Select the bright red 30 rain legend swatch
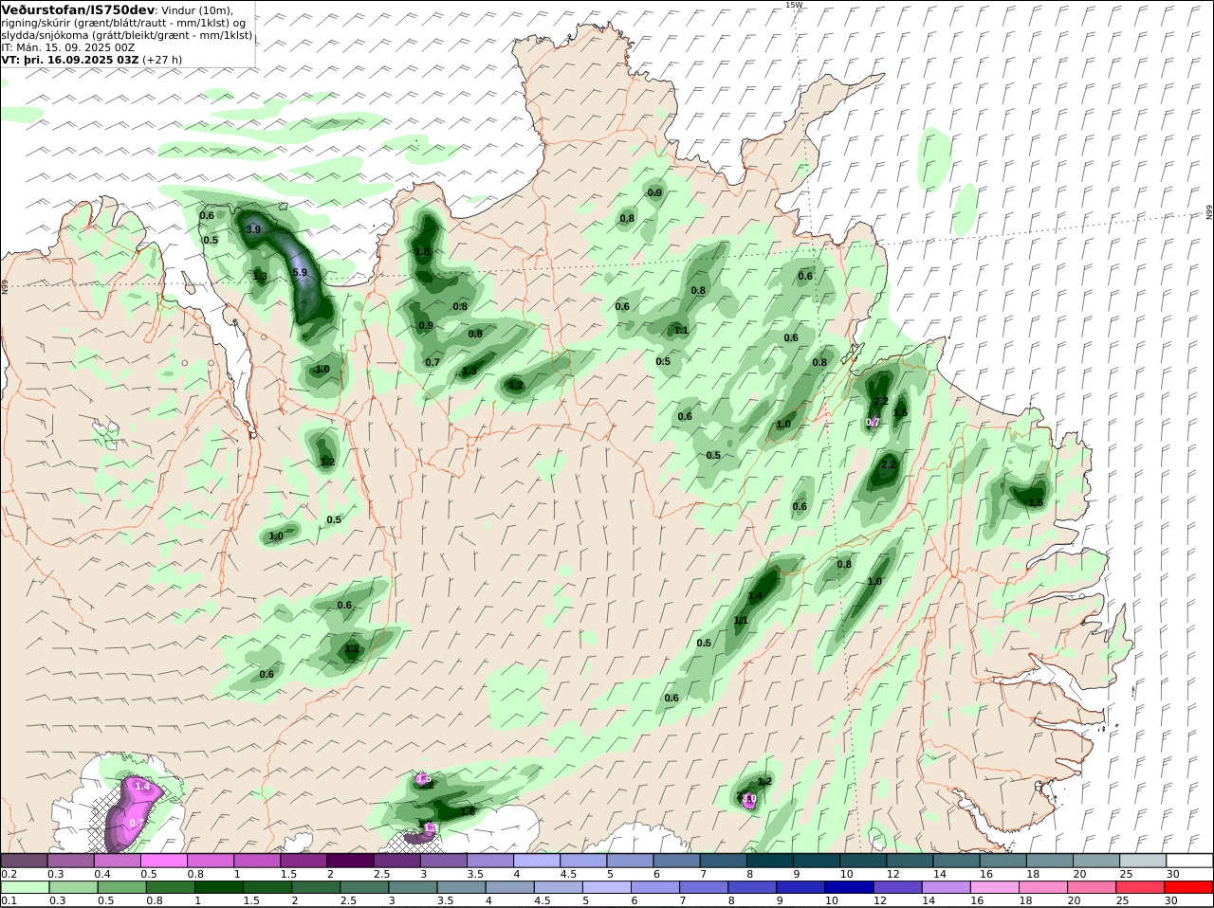 (x=1189, y=887)
